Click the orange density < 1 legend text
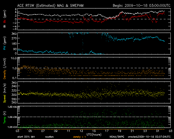The image size is (174, 139). click(x=79, y=137)
